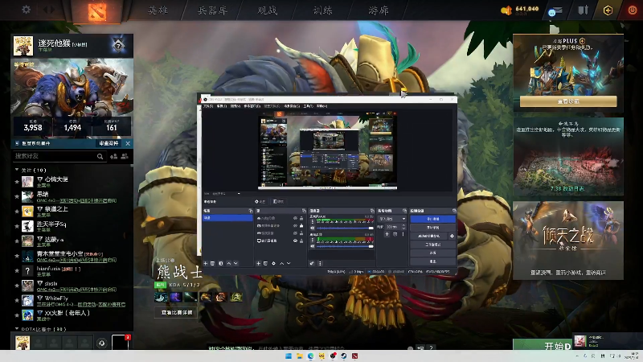Click the party refresh circular icon
This screenshot has height=362, width=643.
point(102,343)
